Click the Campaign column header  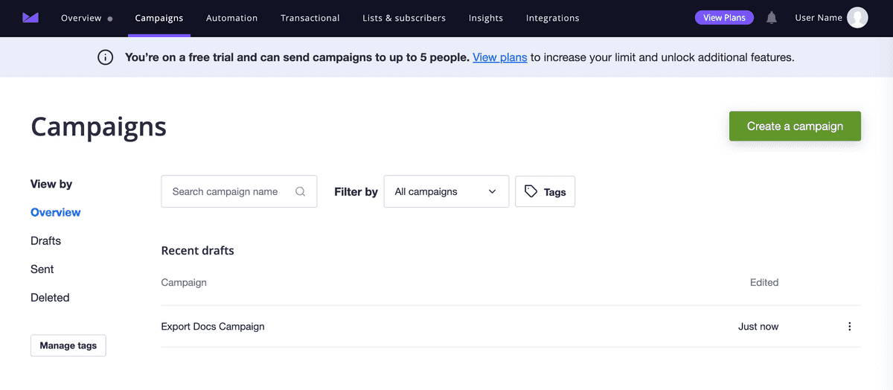(184, 282)
